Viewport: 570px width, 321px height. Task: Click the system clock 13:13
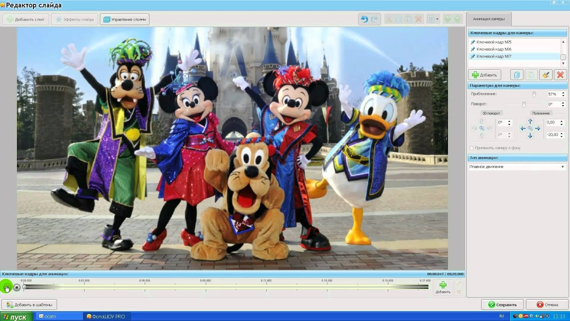(558, 317)
